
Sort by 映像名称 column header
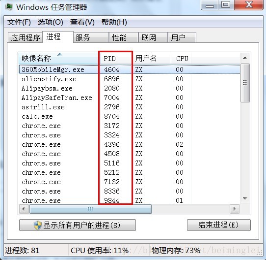pos(59,59)
